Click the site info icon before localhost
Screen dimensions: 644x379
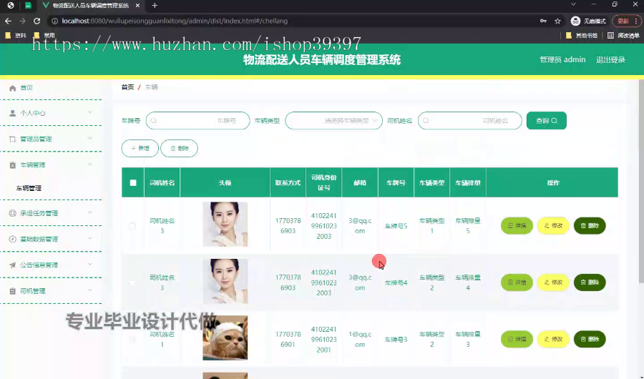click(x=54, y=21)
